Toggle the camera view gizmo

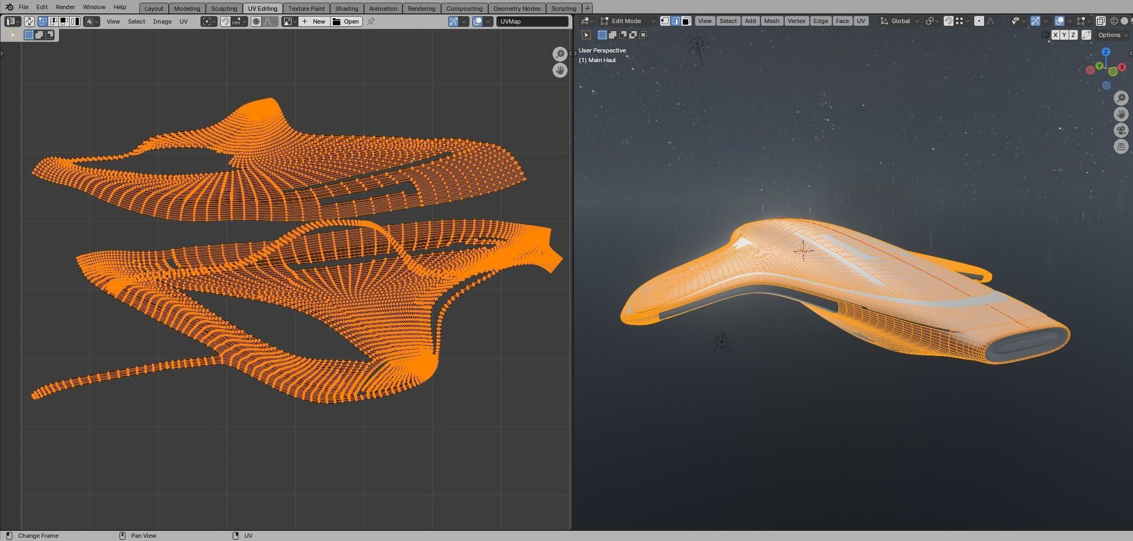point(1121,130)
